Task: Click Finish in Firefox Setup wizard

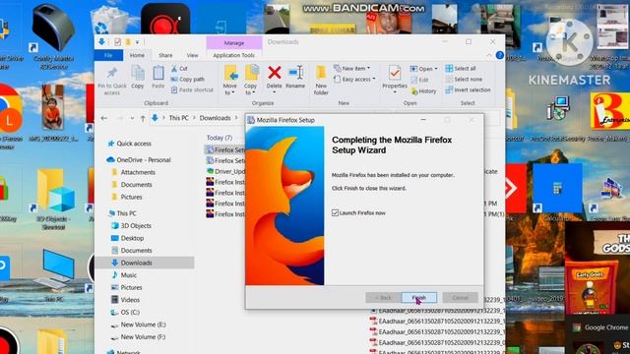Action: tap(419, 297)
